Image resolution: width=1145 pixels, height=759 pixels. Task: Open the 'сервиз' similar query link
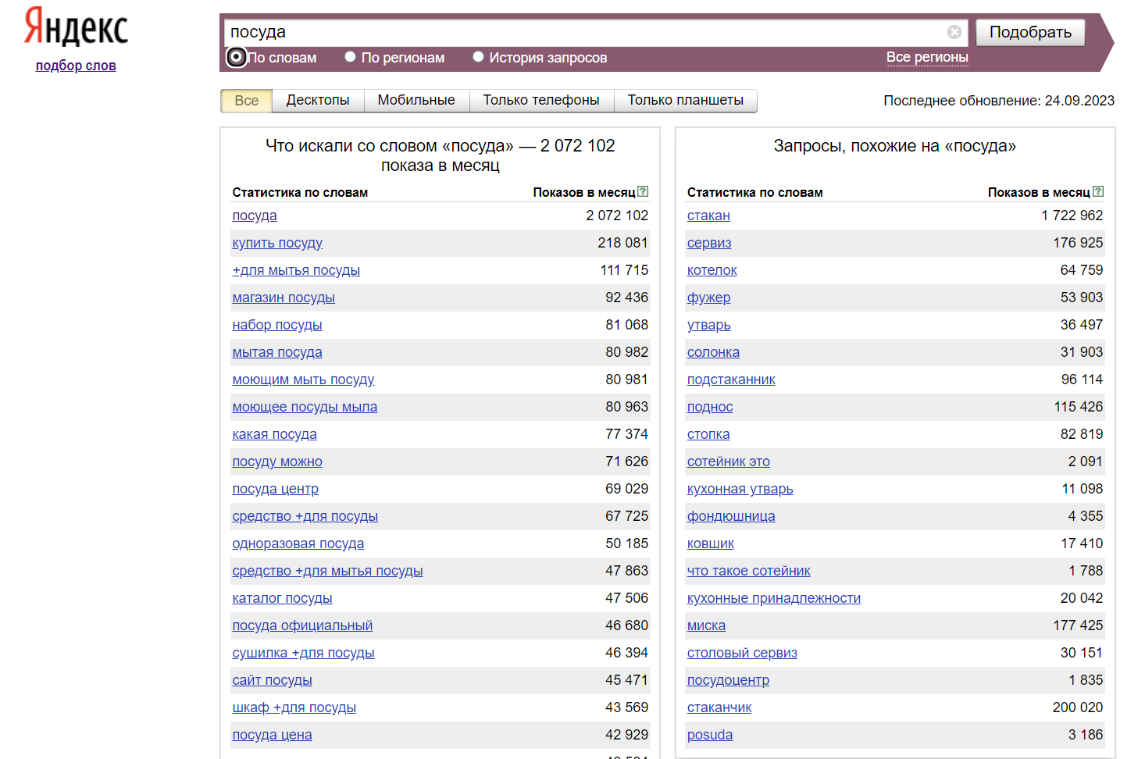click(x=709, y=243)
